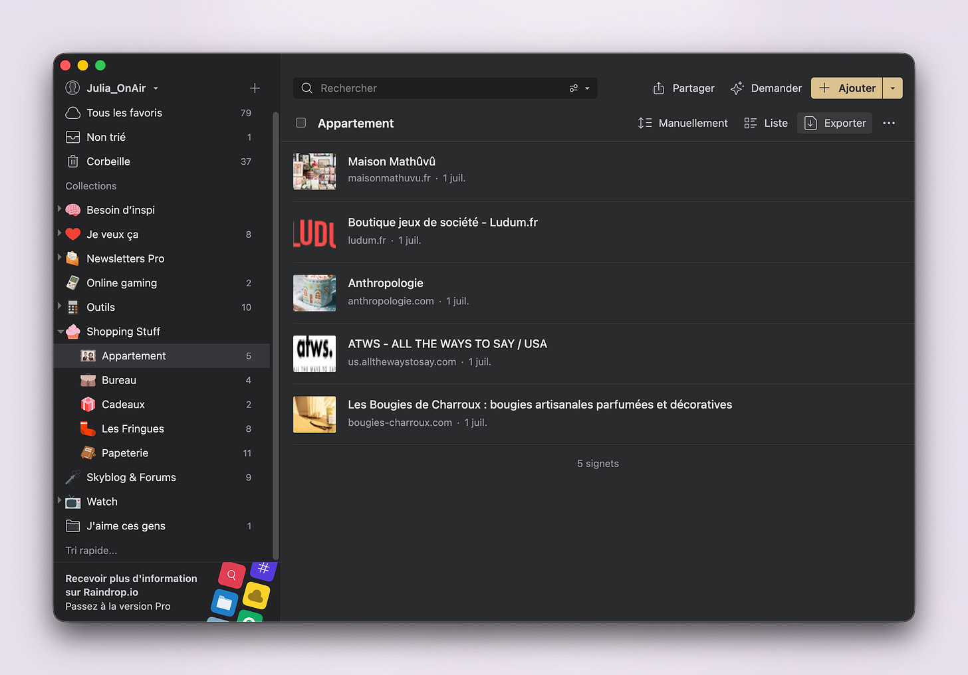968x675 pixels.
Task: Open Boutique jeux de société - Ludum.fr title
Action: [x=443, y=223]
